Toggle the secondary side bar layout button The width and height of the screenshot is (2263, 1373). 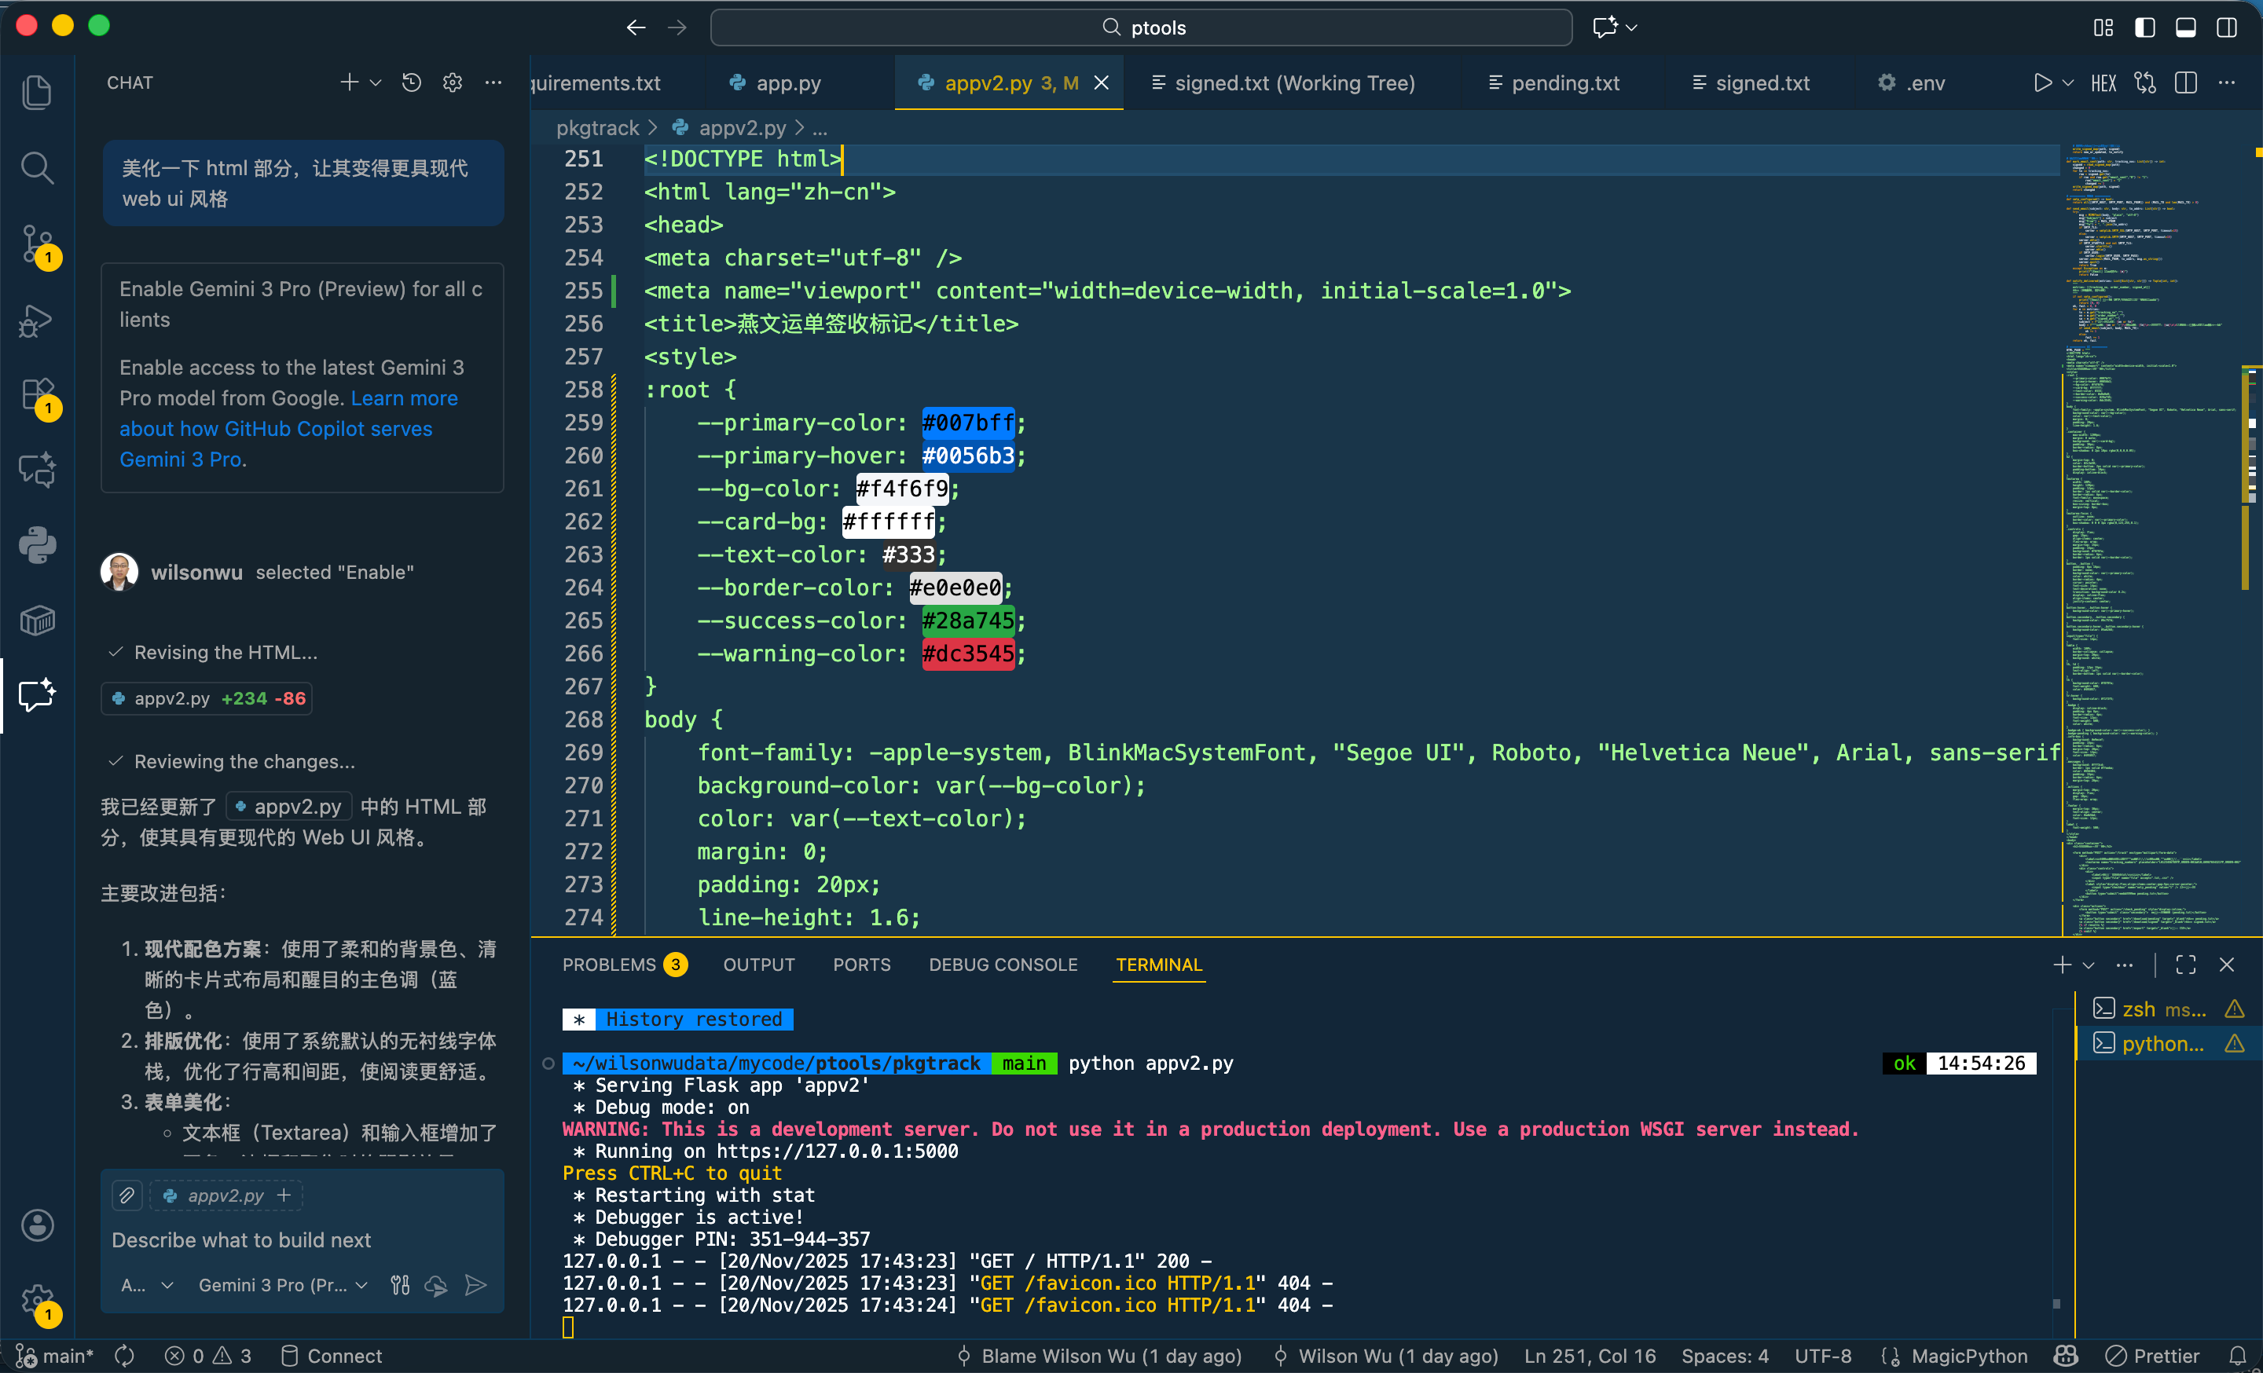pyautogui.click(x=2226, y=27)
